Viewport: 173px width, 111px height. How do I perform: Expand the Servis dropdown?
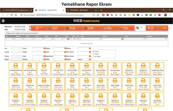90,48
